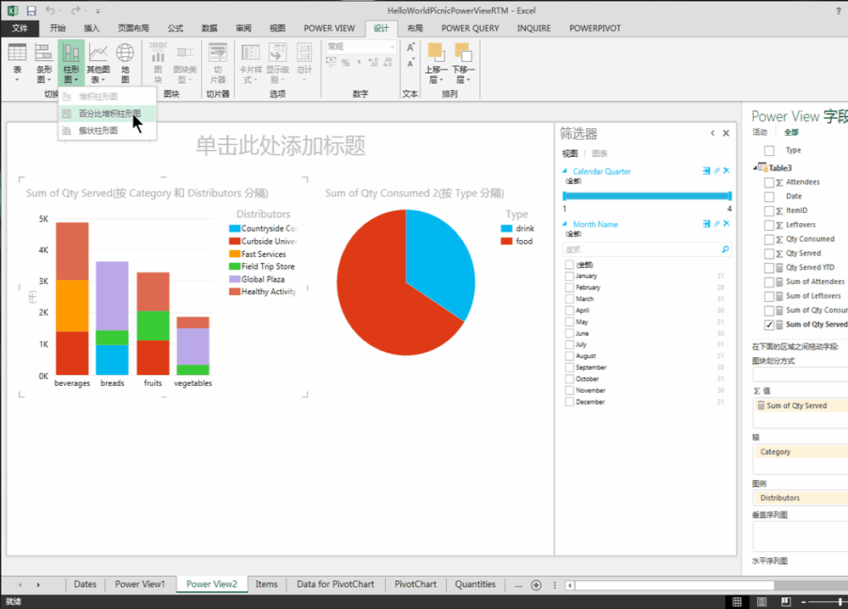Click the search magnifier in Month Name filter

point(725,249)
